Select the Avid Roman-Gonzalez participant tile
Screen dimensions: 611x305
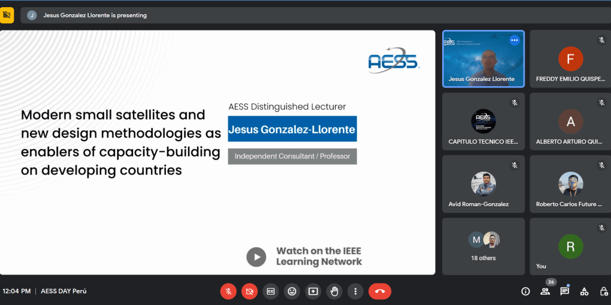coord(483,184)
